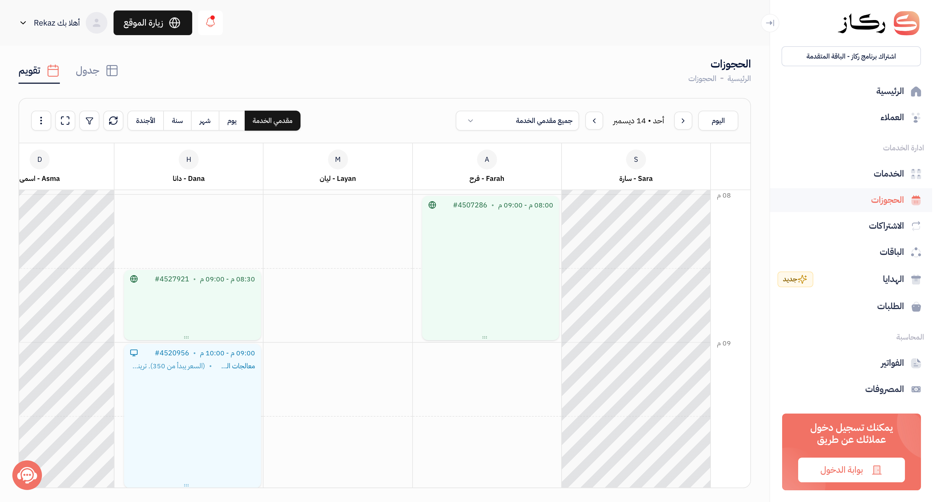Expand جميع مقدمي الخدمة dropdown
Screen dimensions: 933x502
[517, 120]
